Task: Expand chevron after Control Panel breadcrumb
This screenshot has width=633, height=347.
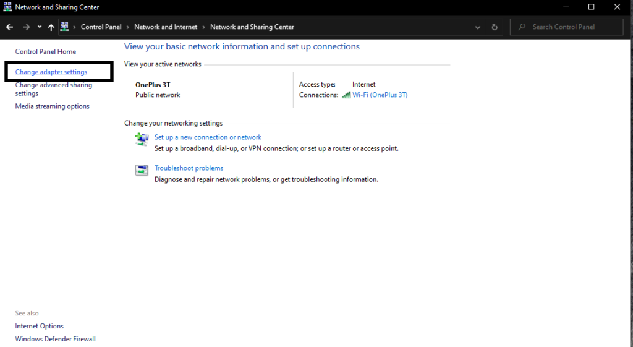Action: [x=127, y=27]
